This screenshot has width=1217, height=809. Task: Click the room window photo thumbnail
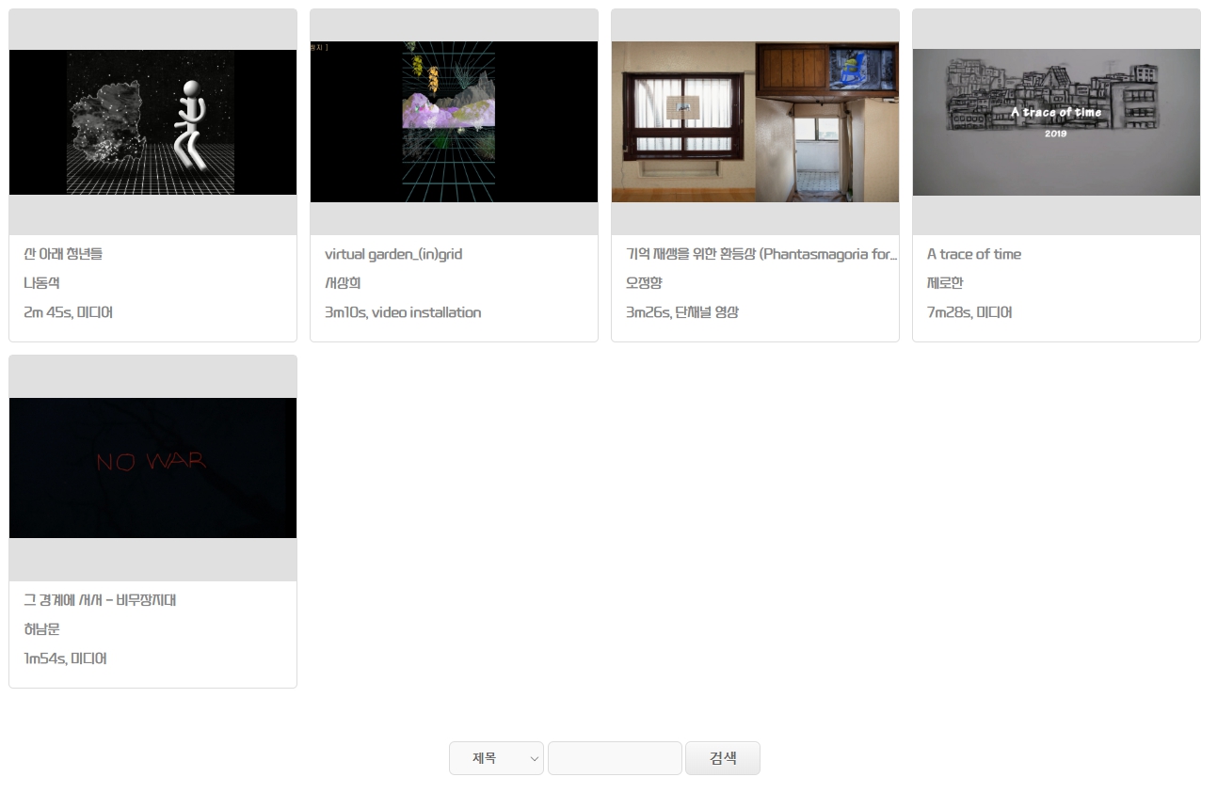coord(755,122)
